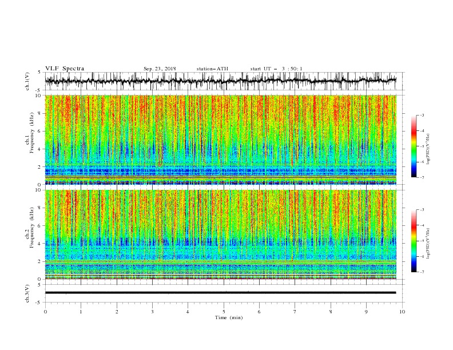Click the "6" frequency tick of ch.2 spectrogram
The image size is (453, 350).
pyautogui.click(x=40, y=226)
